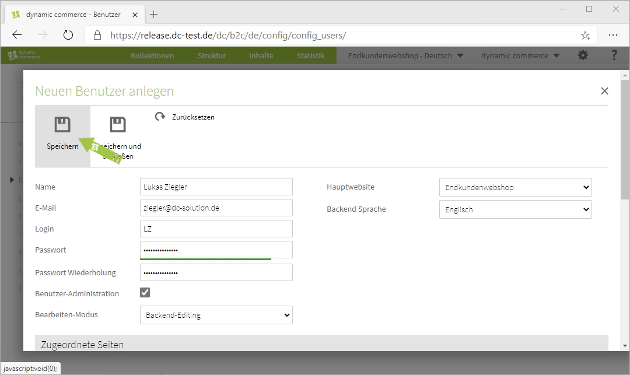
Task: Expand the sidebar tree arrow
Action: click(x=12, y=180)
